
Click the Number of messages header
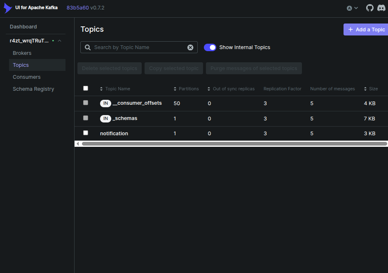point(332,89)
